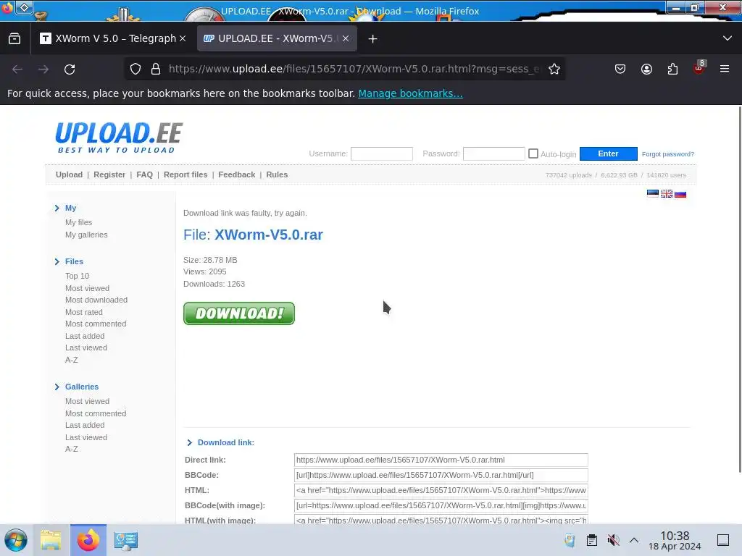742x556 pixels.
Task: Click the green DOWNLOAD! button
Action: (x=239, y=313)
